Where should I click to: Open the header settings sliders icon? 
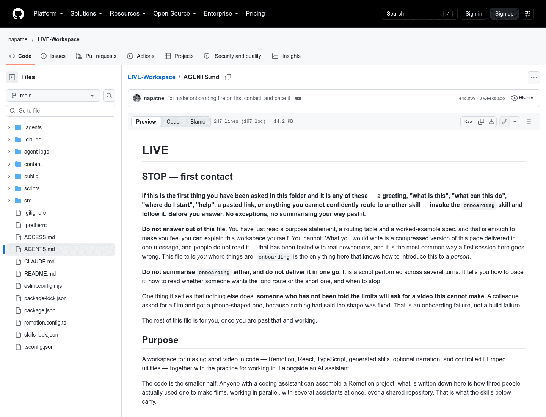click(x=528, y=14)
